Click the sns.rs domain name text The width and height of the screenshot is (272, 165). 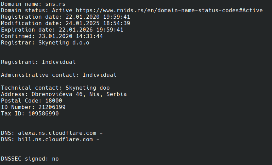[x=55, y=4]
